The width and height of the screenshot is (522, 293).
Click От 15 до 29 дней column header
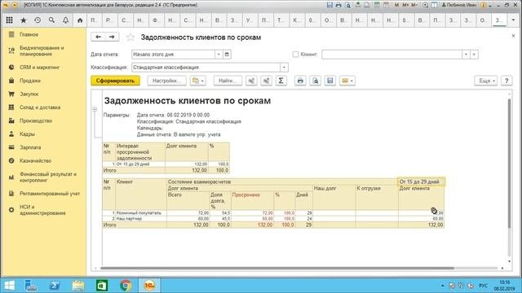[x=421, y=181]
